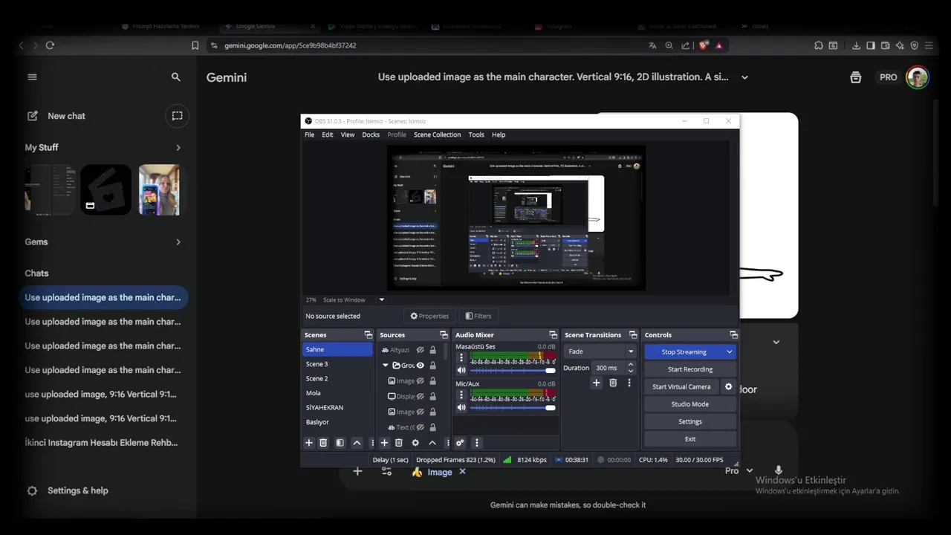The width and height of the screenshot is (951, 535).
Task: Open OBS File menu
Action: point(309,134)
